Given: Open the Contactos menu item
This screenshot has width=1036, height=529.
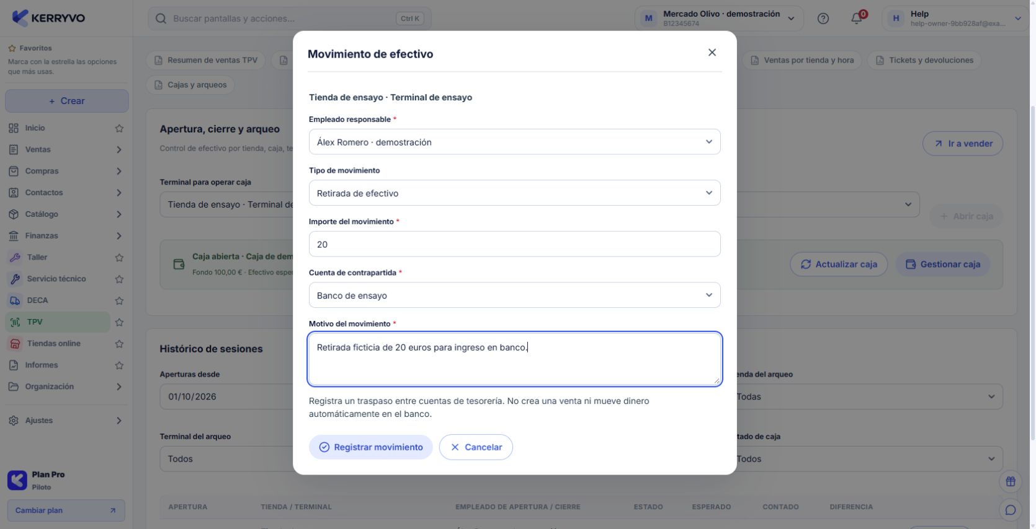Looking at the screenshot, I should (66, 193).
